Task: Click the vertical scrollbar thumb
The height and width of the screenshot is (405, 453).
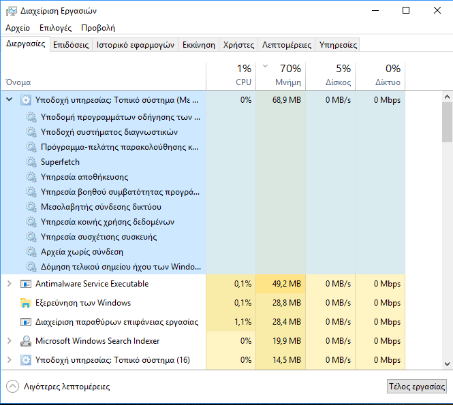Action: tap(447, 122)
